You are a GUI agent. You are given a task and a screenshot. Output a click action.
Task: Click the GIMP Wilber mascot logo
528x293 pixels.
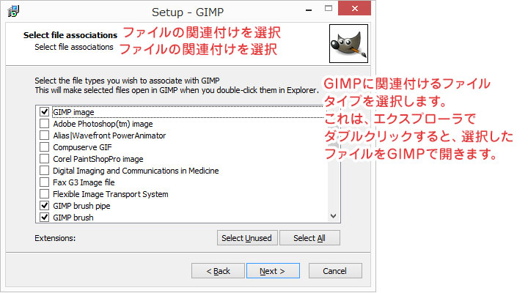[x=348, y=43]
